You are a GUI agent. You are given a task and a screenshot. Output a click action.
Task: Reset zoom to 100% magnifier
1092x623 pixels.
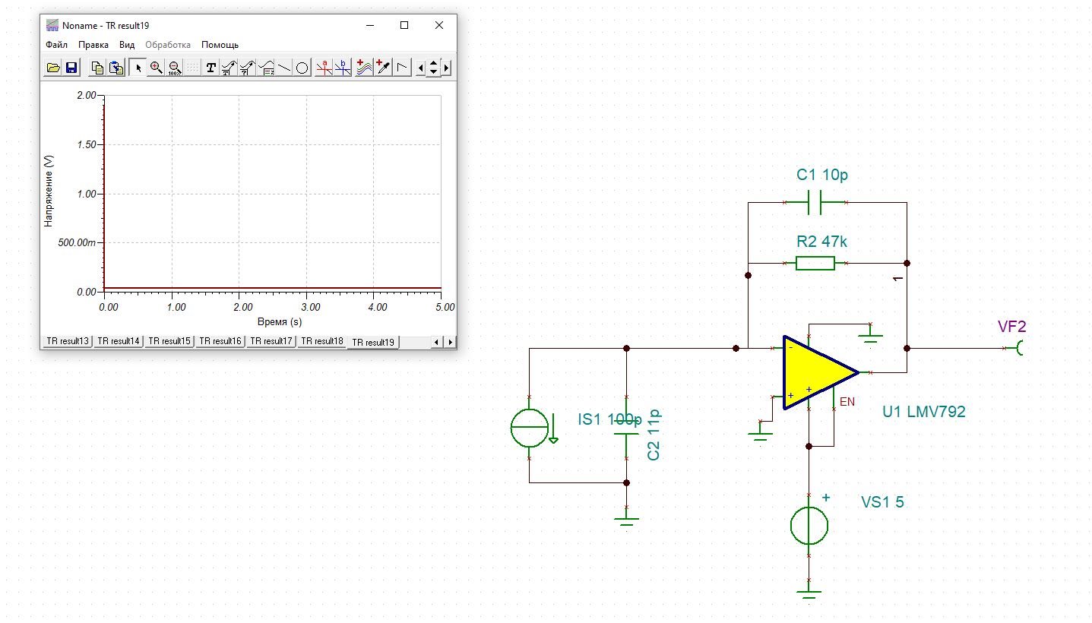click(x=175, y=68)
